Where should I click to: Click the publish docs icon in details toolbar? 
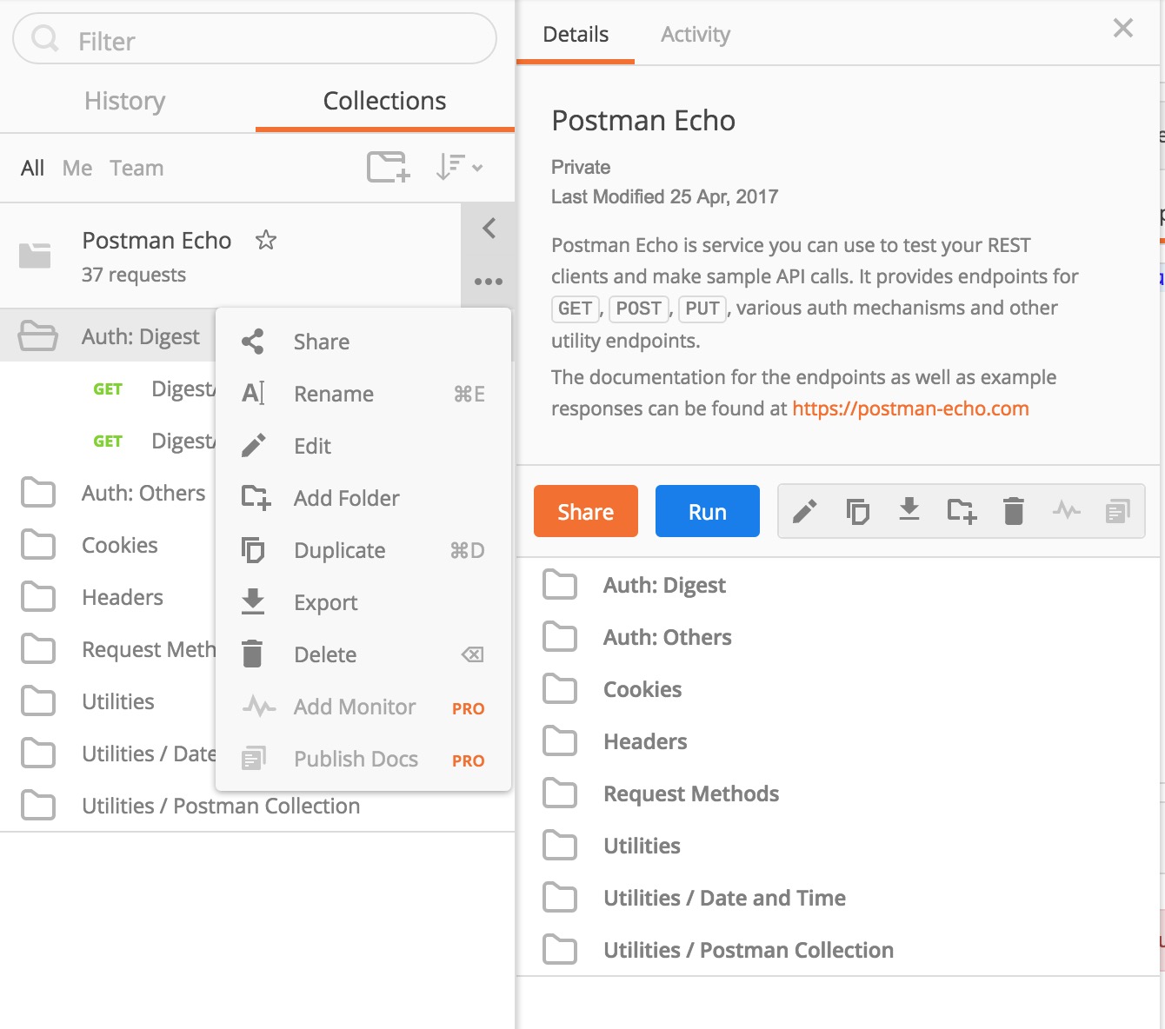pos(1118,511)
